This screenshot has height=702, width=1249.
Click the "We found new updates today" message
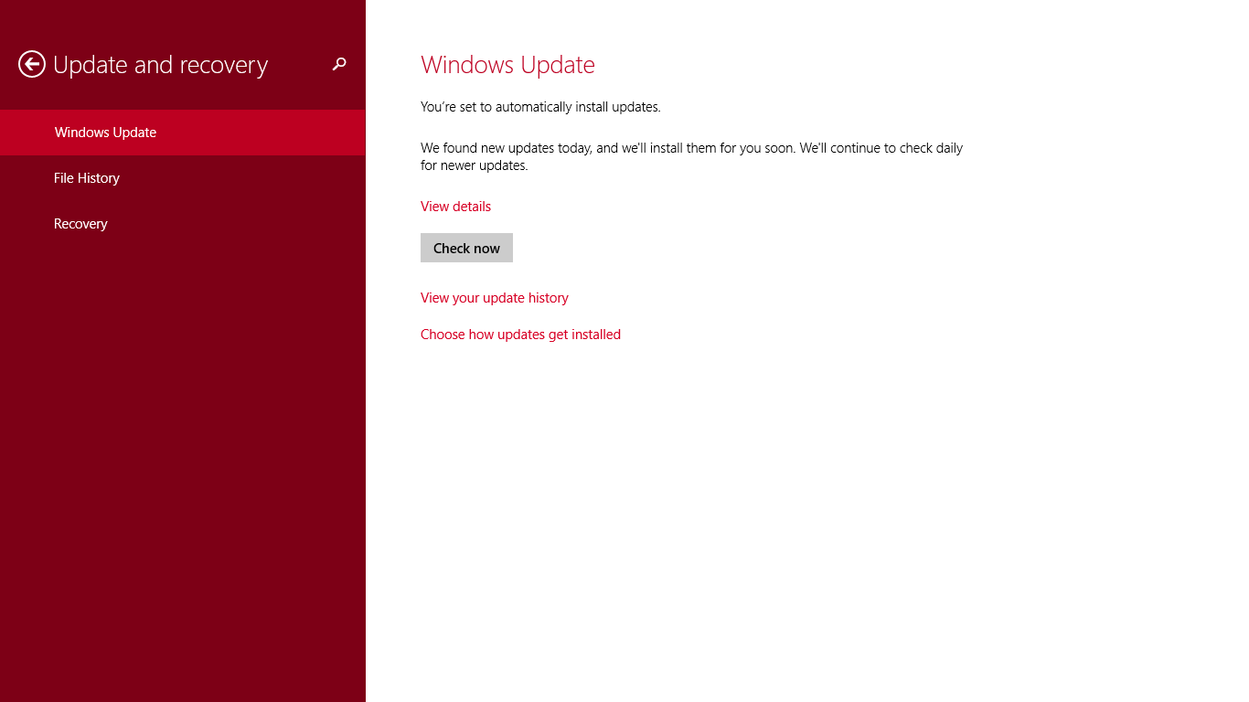click(x=691, y=156)
